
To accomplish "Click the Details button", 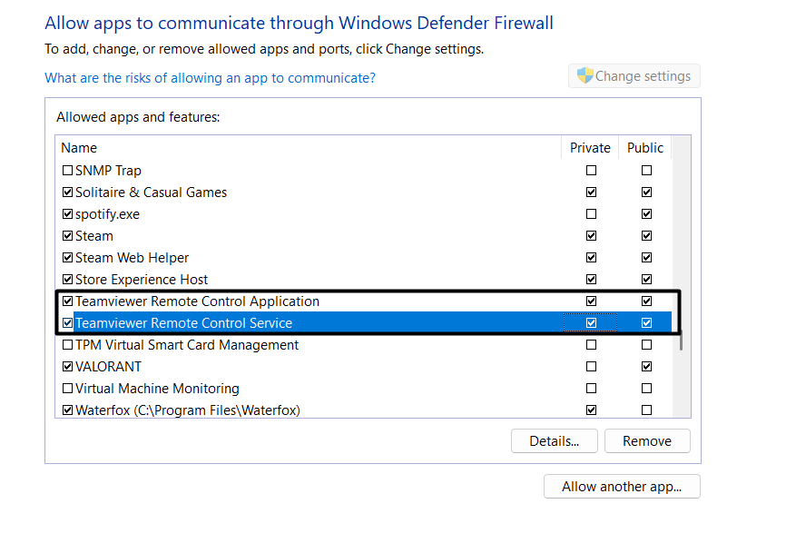I will [554, 441].
